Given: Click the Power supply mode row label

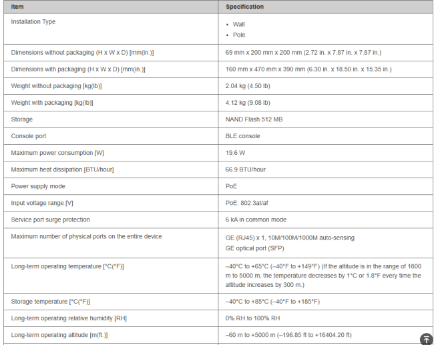Looking at the screenshot, I should 38,186.
